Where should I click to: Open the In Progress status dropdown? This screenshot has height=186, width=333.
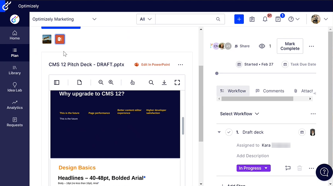point(253,168)
